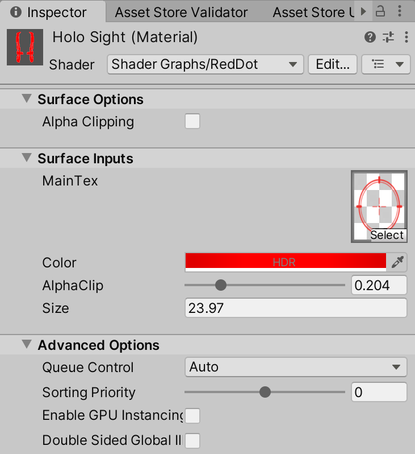Collapse the Surface Inputs section
Screen dimensions: 415x454
tap(27, 158)
